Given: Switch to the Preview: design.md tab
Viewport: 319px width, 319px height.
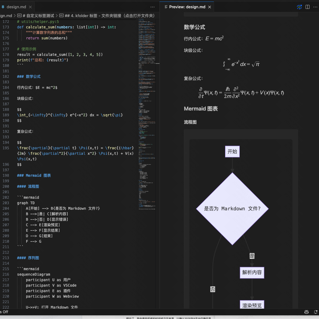Looking at the screenshot, I should (187, 7).
